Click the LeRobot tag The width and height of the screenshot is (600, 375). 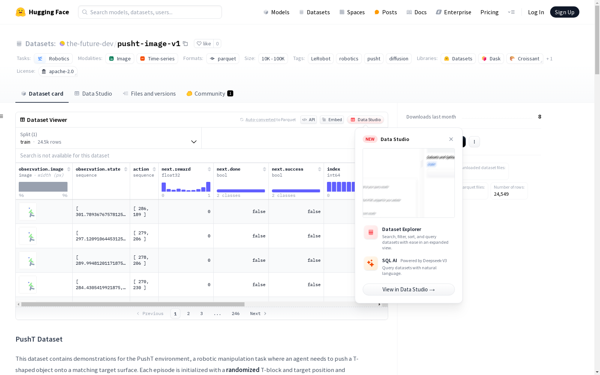pos(321,58)
